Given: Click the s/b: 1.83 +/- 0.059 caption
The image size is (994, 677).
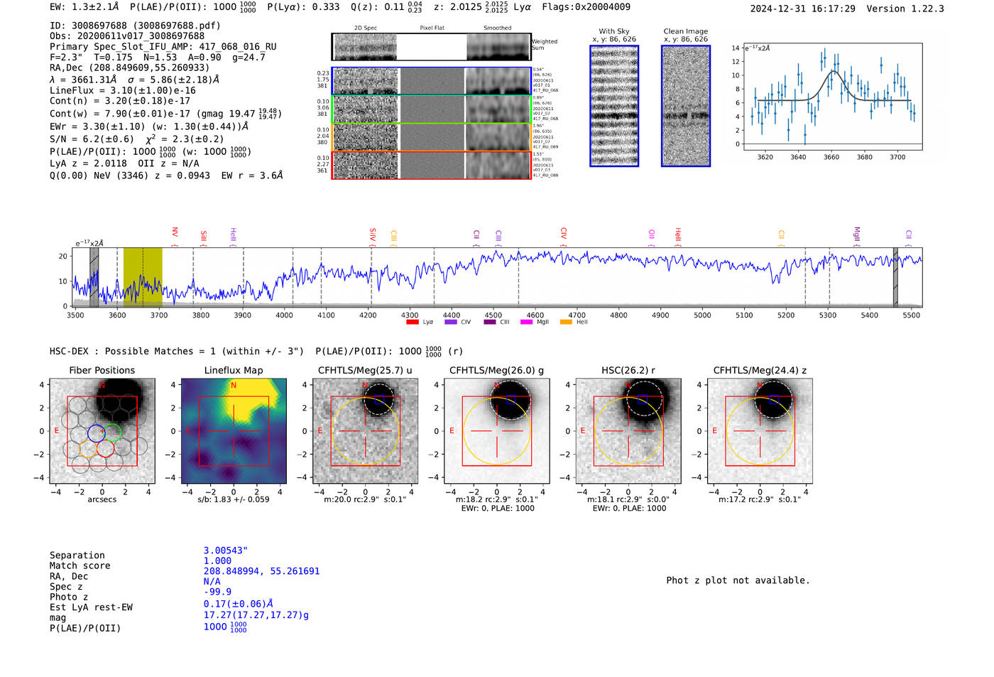Looking at the screenshot, I should click(x=234, y=499).
